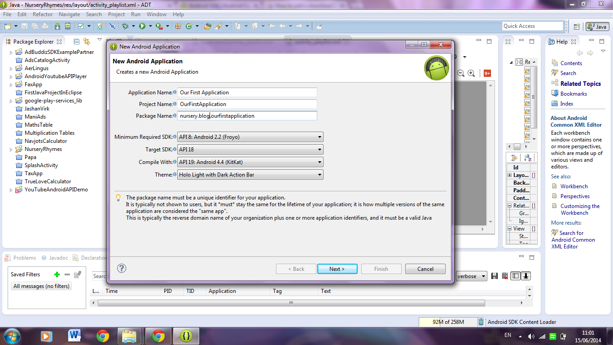
Task: Click the Open Type toolbar icon
Action: click(x=207, y=26)
